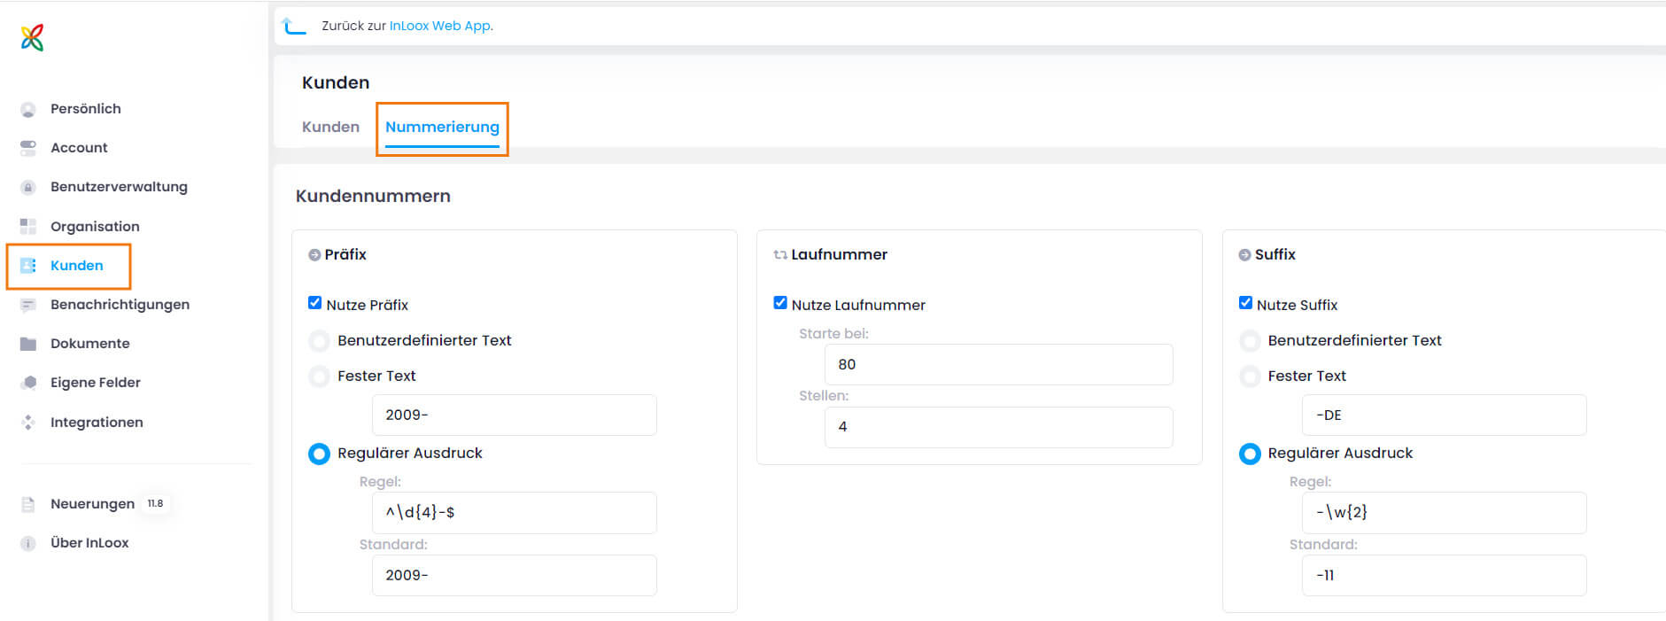This screenshot has width=1666, height=621.
Task: Open Benutzerverwaltung section
Action: coord(119,187)
